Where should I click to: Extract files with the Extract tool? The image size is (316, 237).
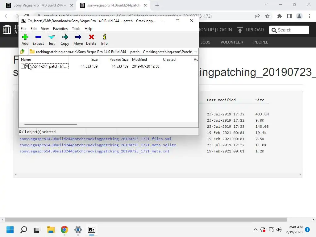click(38, 39)
